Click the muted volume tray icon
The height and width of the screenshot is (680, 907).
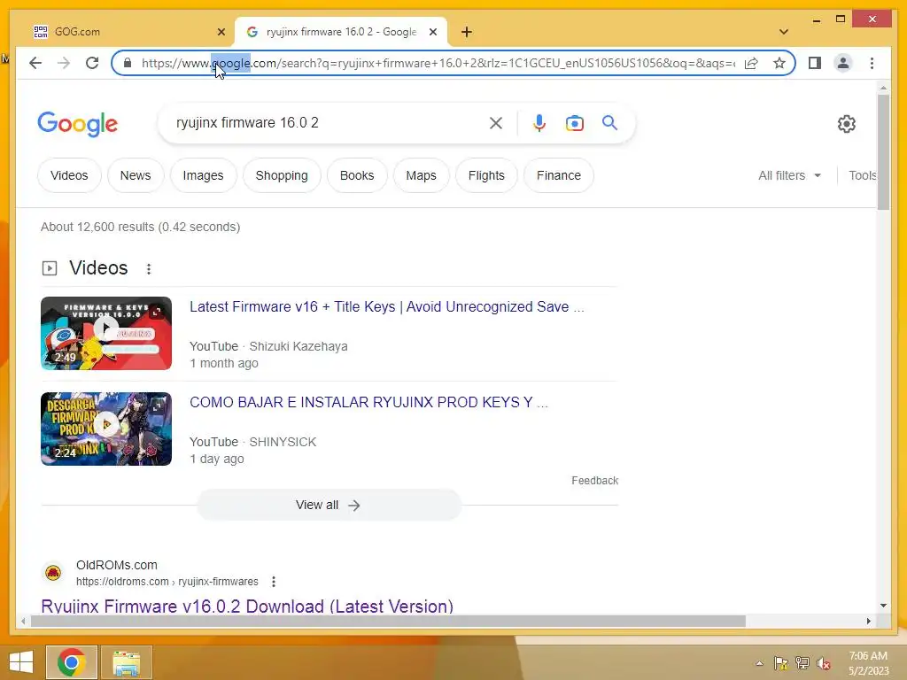823,663
